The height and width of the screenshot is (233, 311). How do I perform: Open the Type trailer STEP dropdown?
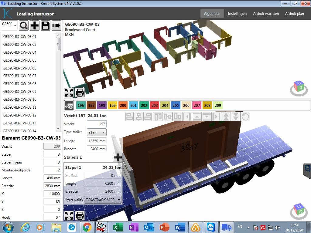coord(97,132)
